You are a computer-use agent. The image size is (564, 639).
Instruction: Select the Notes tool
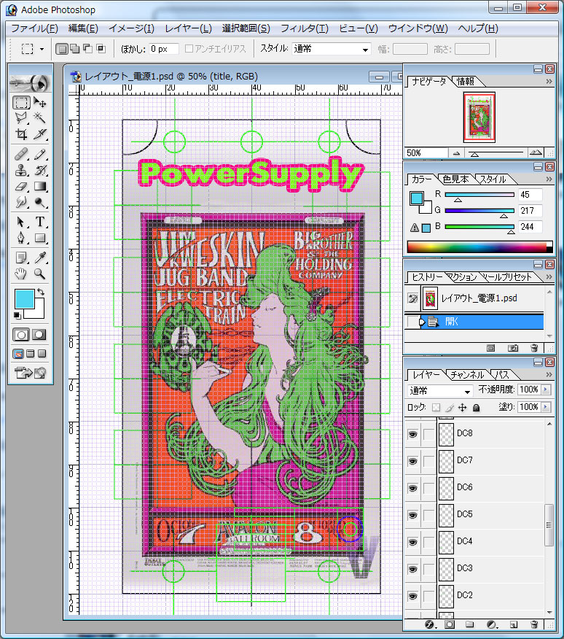21,257
